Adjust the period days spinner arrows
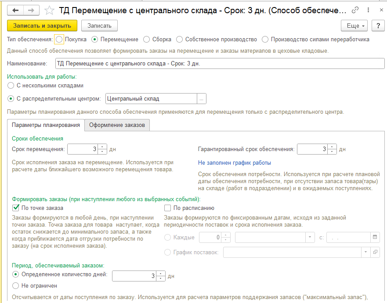 click(161, 276)
